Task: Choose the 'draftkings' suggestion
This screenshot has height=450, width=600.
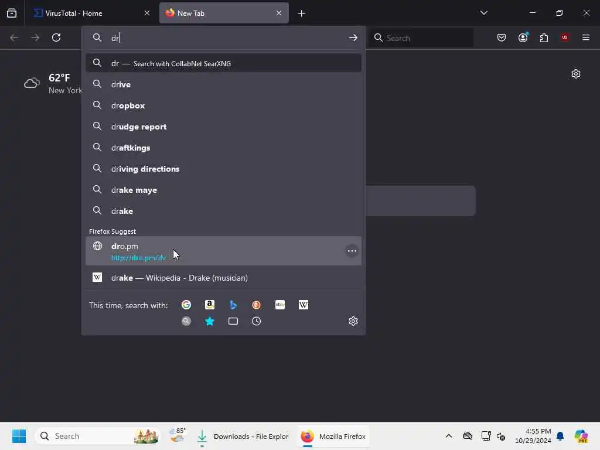Action: pos(223,147)
